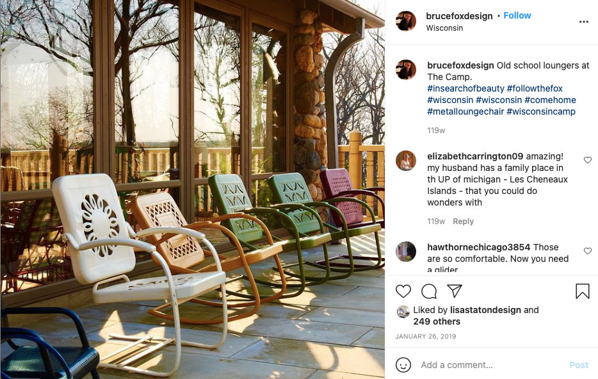The width and height of the screenshot is (598, 379).
Task: Open #wisconsincamp hashtag
Action: tap(541, 112)
